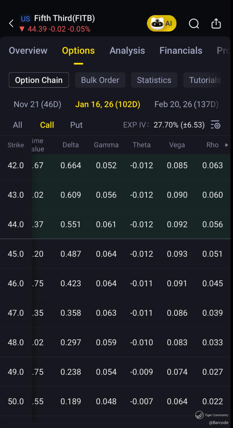This screenshot has width=233, height=428.
Task: Click the Theta column header
Action: click(142, 145)
